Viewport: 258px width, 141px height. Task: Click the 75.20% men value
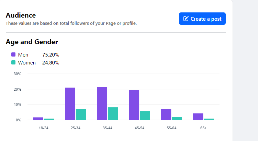tap(51, 55)
